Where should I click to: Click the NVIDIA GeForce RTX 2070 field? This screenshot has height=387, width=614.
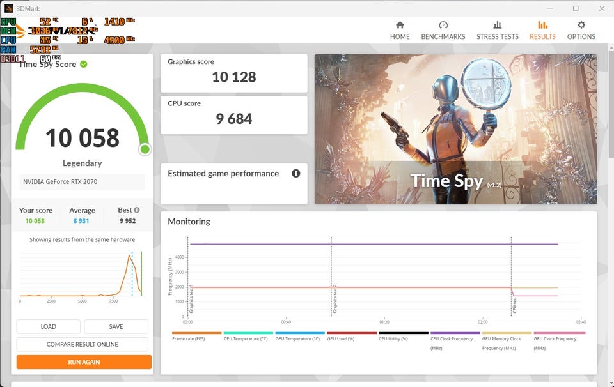pyautogui.click(x=82, y=182)
